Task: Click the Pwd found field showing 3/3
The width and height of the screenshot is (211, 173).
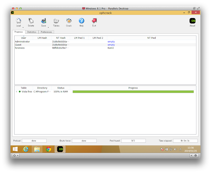Action: click(x=133, y=141)
